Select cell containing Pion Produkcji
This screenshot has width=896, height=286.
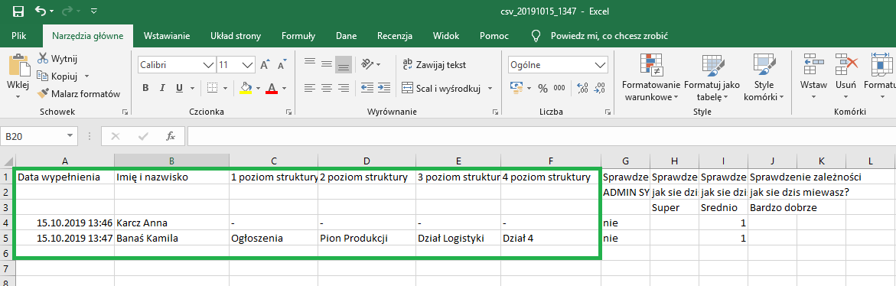(x=367, y=238)
